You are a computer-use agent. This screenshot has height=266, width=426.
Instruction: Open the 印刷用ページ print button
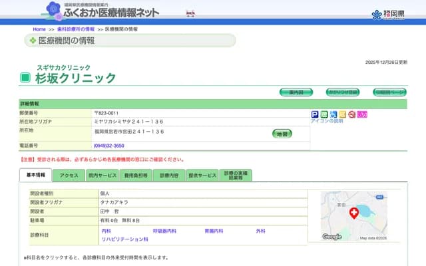[389, 92]
